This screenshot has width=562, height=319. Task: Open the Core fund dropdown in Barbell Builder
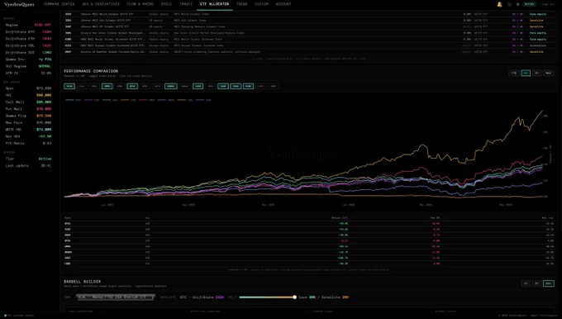tap(116, 298)
